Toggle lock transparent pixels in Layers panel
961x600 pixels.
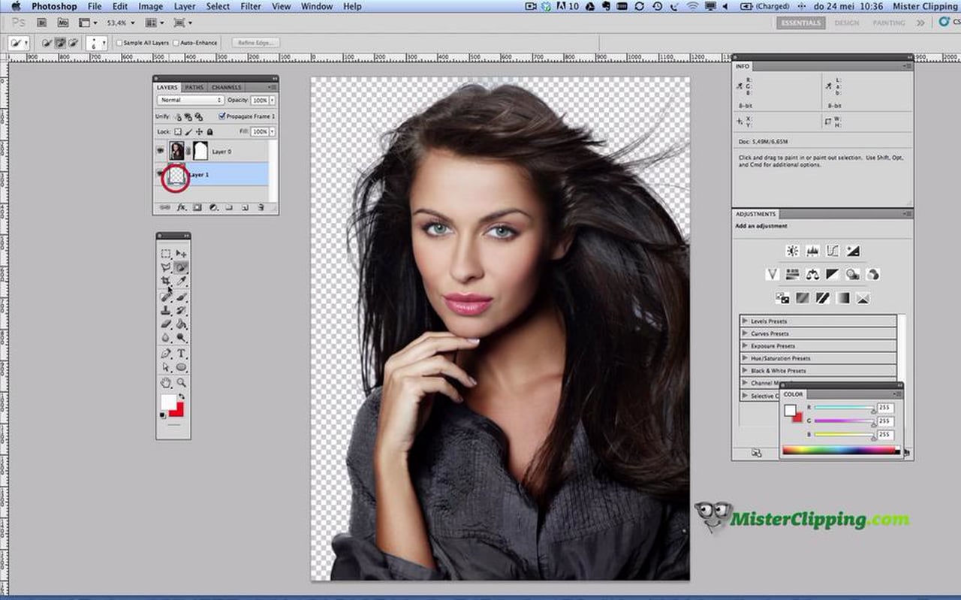(178, 132)
